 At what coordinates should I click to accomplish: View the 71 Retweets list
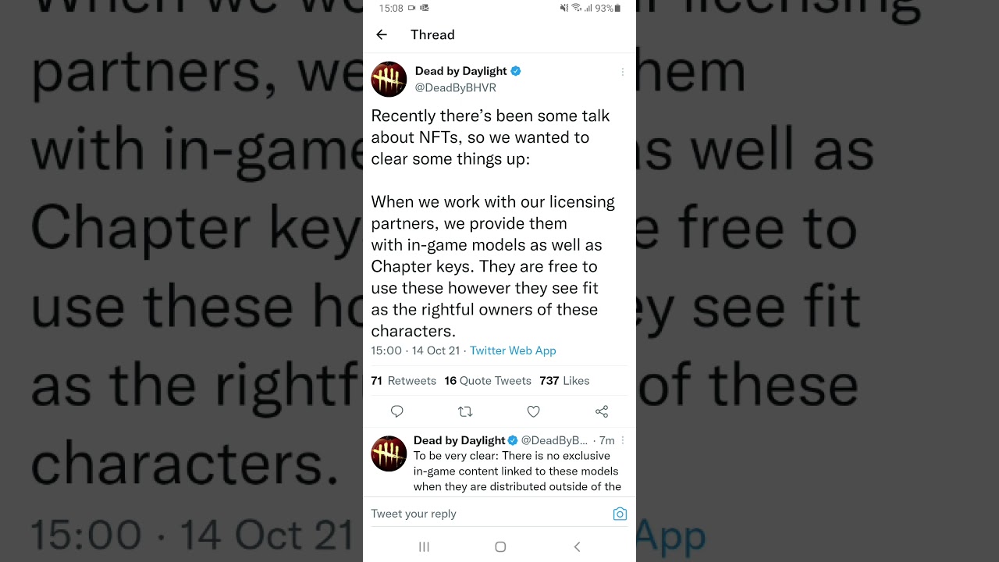[404, 381]
